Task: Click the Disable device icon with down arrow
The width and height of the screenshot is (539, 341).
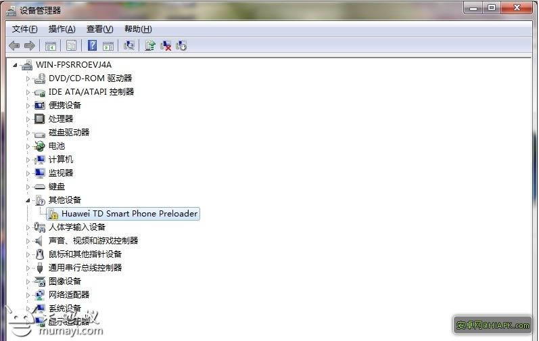Action: (x=181, y=45)
